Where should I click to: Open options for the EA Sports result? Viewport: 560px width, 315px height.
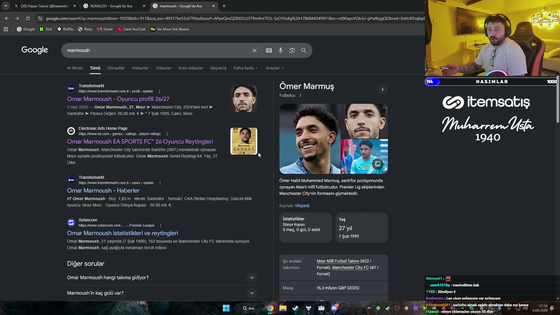[167, 134]
